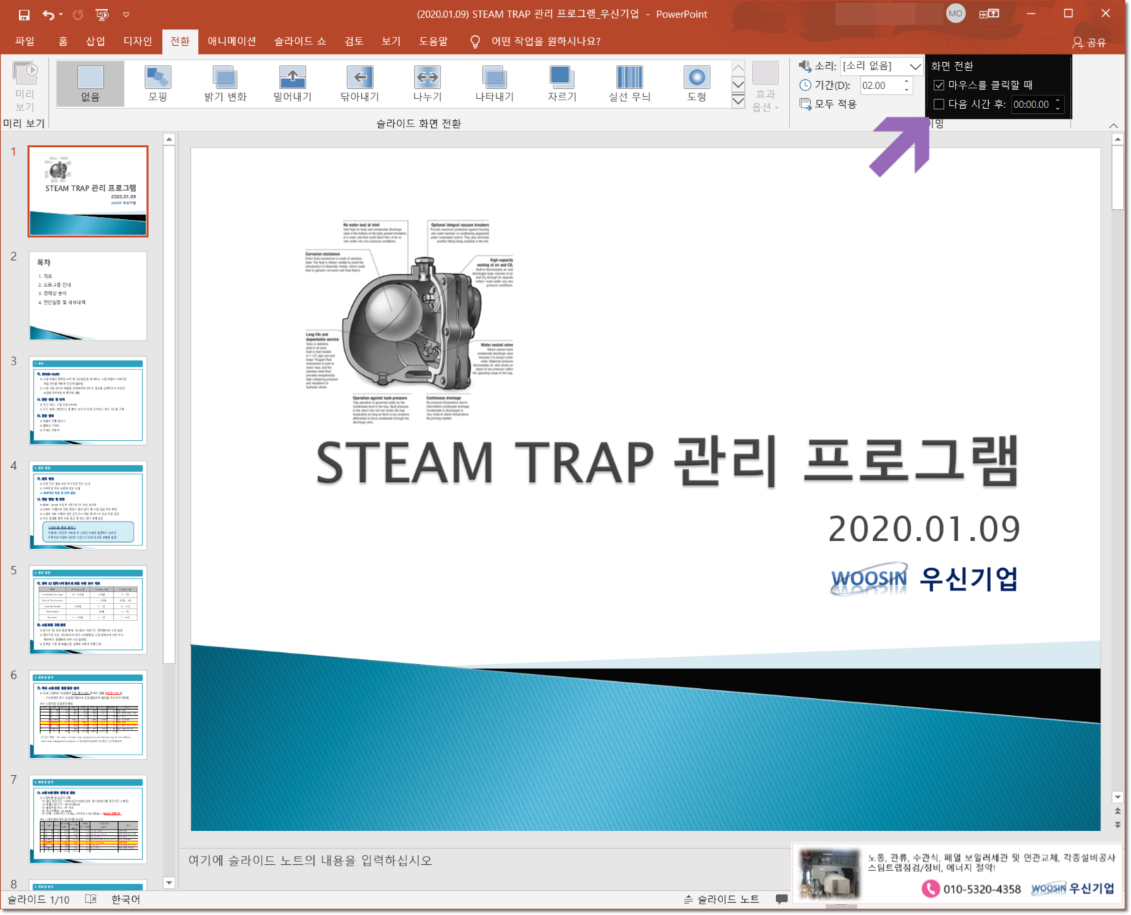
Task: Toggle 슬라이드 노트 in the status bar
Action: 721,899
